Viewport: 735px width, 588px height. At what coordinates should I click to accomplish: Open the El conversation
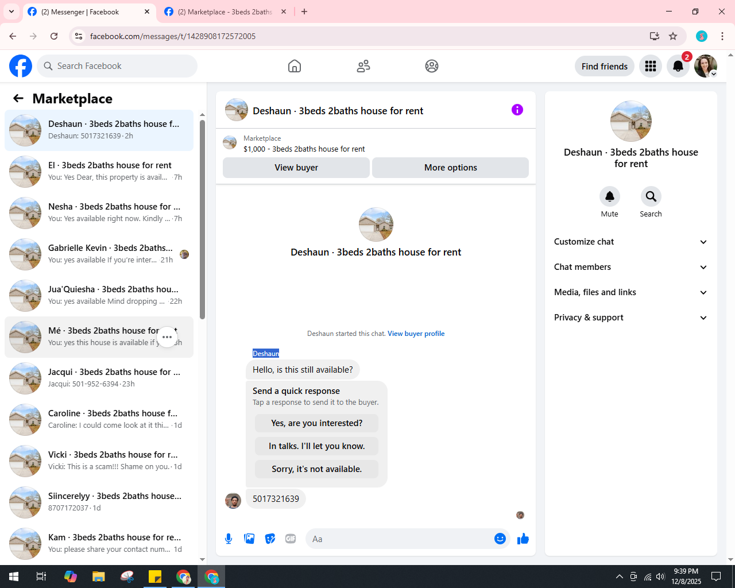pyautogui.click(x=99, y=172)
